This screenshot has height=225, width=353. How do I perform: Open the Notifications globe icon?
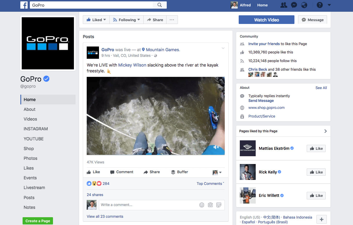304,5
